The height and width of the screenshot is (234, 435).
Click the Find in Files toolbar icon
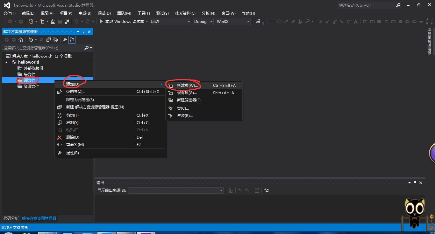click(258, 22)
